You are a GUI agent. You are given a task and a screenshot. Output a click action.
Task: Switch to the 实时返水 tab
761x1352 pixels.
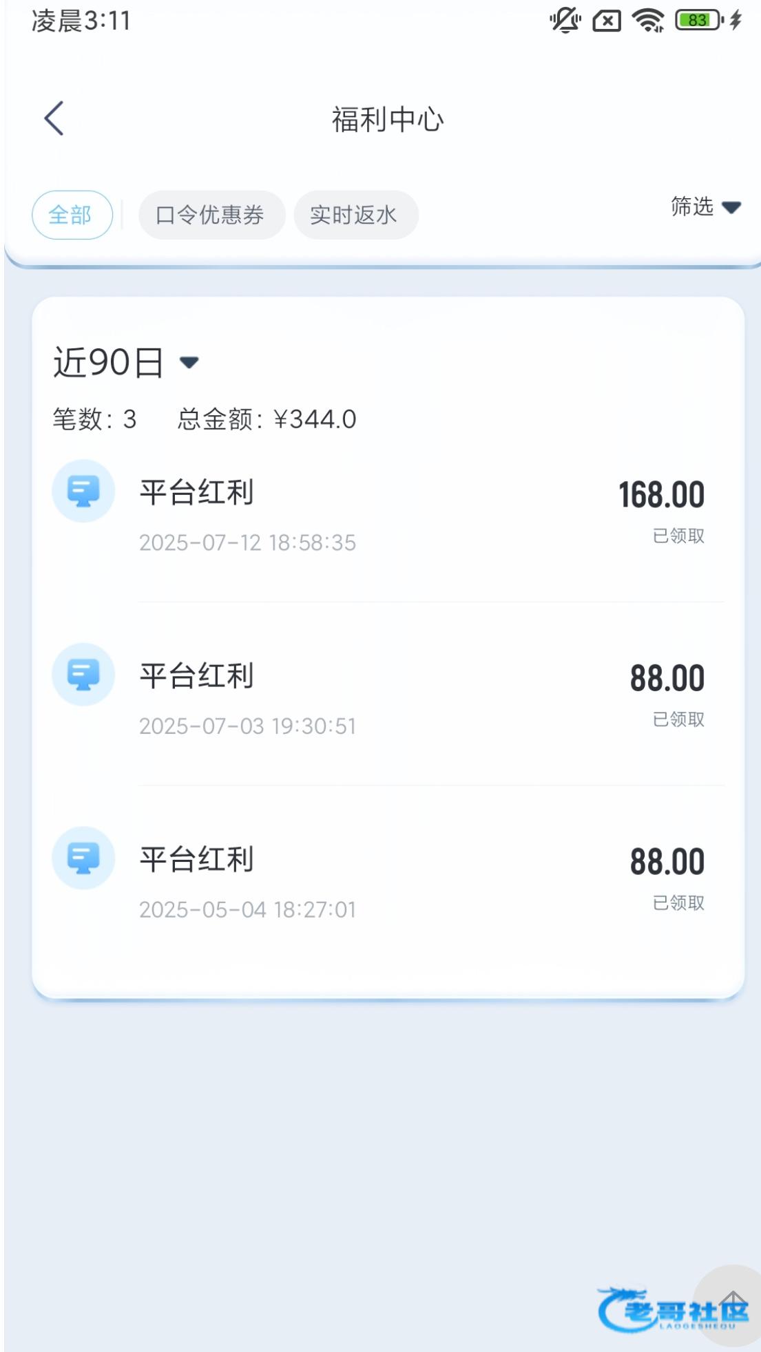click(355, 215)
